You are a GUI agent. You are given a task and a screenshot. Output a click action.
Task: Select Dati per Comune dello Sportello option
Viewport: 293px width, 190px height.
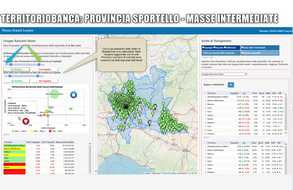point(203,53)
